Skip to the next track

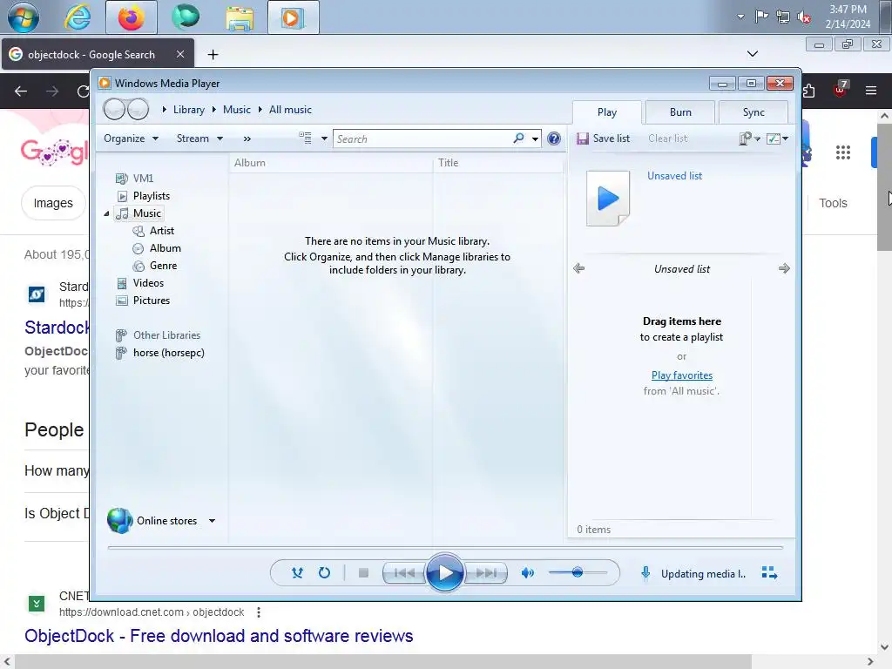tap(486, 573)
